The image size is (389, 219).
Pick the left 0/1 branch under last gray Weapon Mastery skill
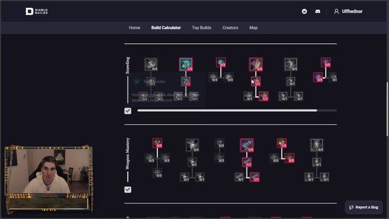pos(309,177)
